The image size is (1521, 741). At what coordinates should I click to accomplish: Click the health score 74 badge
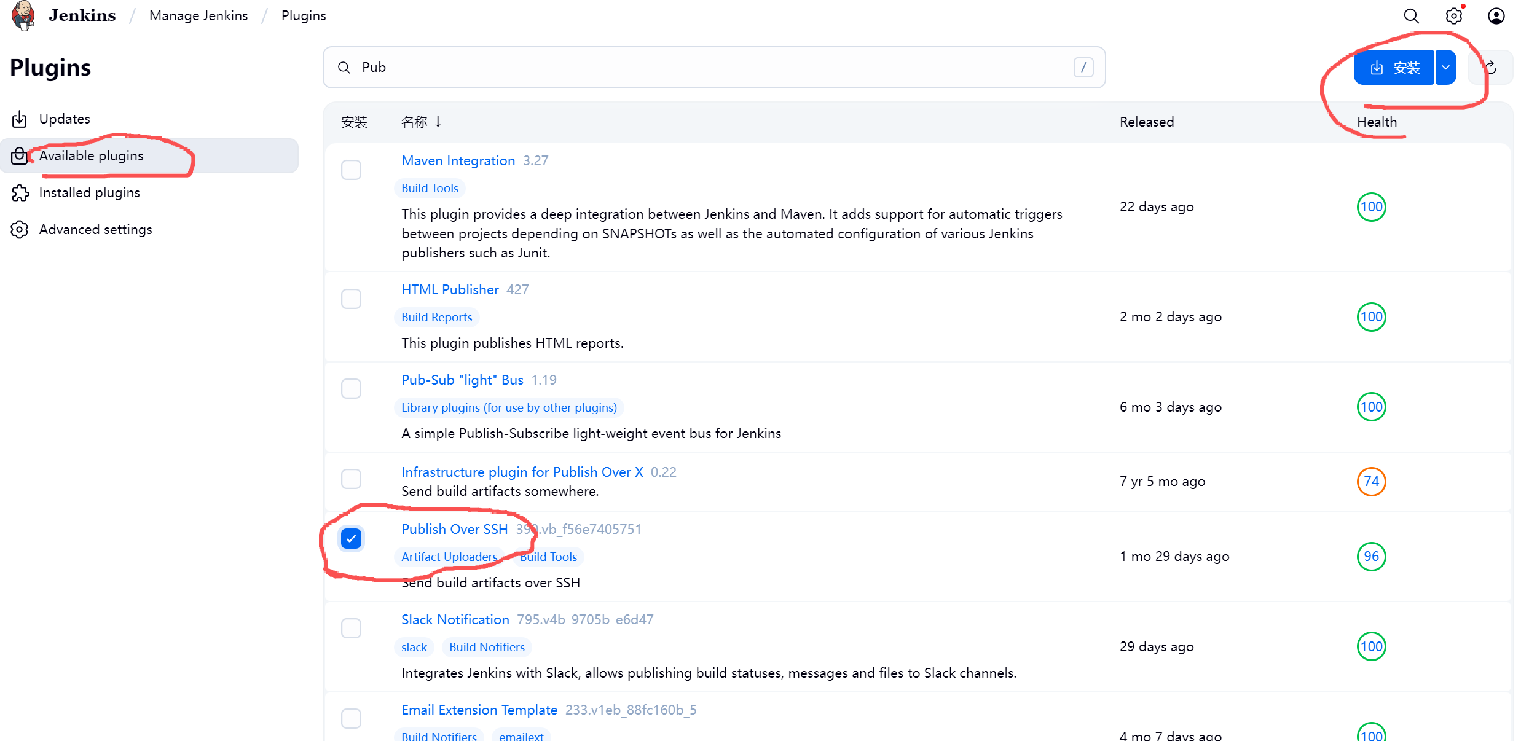tap(1371, 482)
